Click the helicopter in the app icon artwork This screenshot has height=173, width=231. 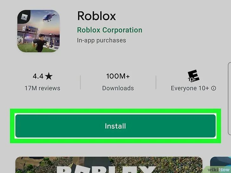tap(49, 17)
